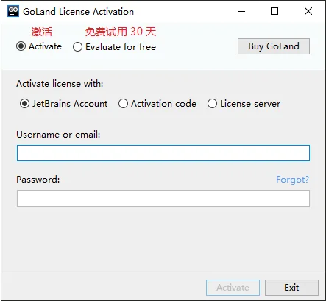Close the GoLand License Activation window
326x301 pixels.
308,11
